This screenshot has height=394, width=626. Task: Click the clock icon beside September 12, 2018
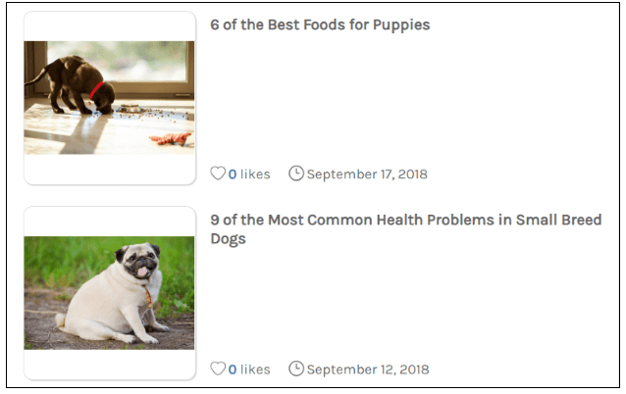click(296, 369)
